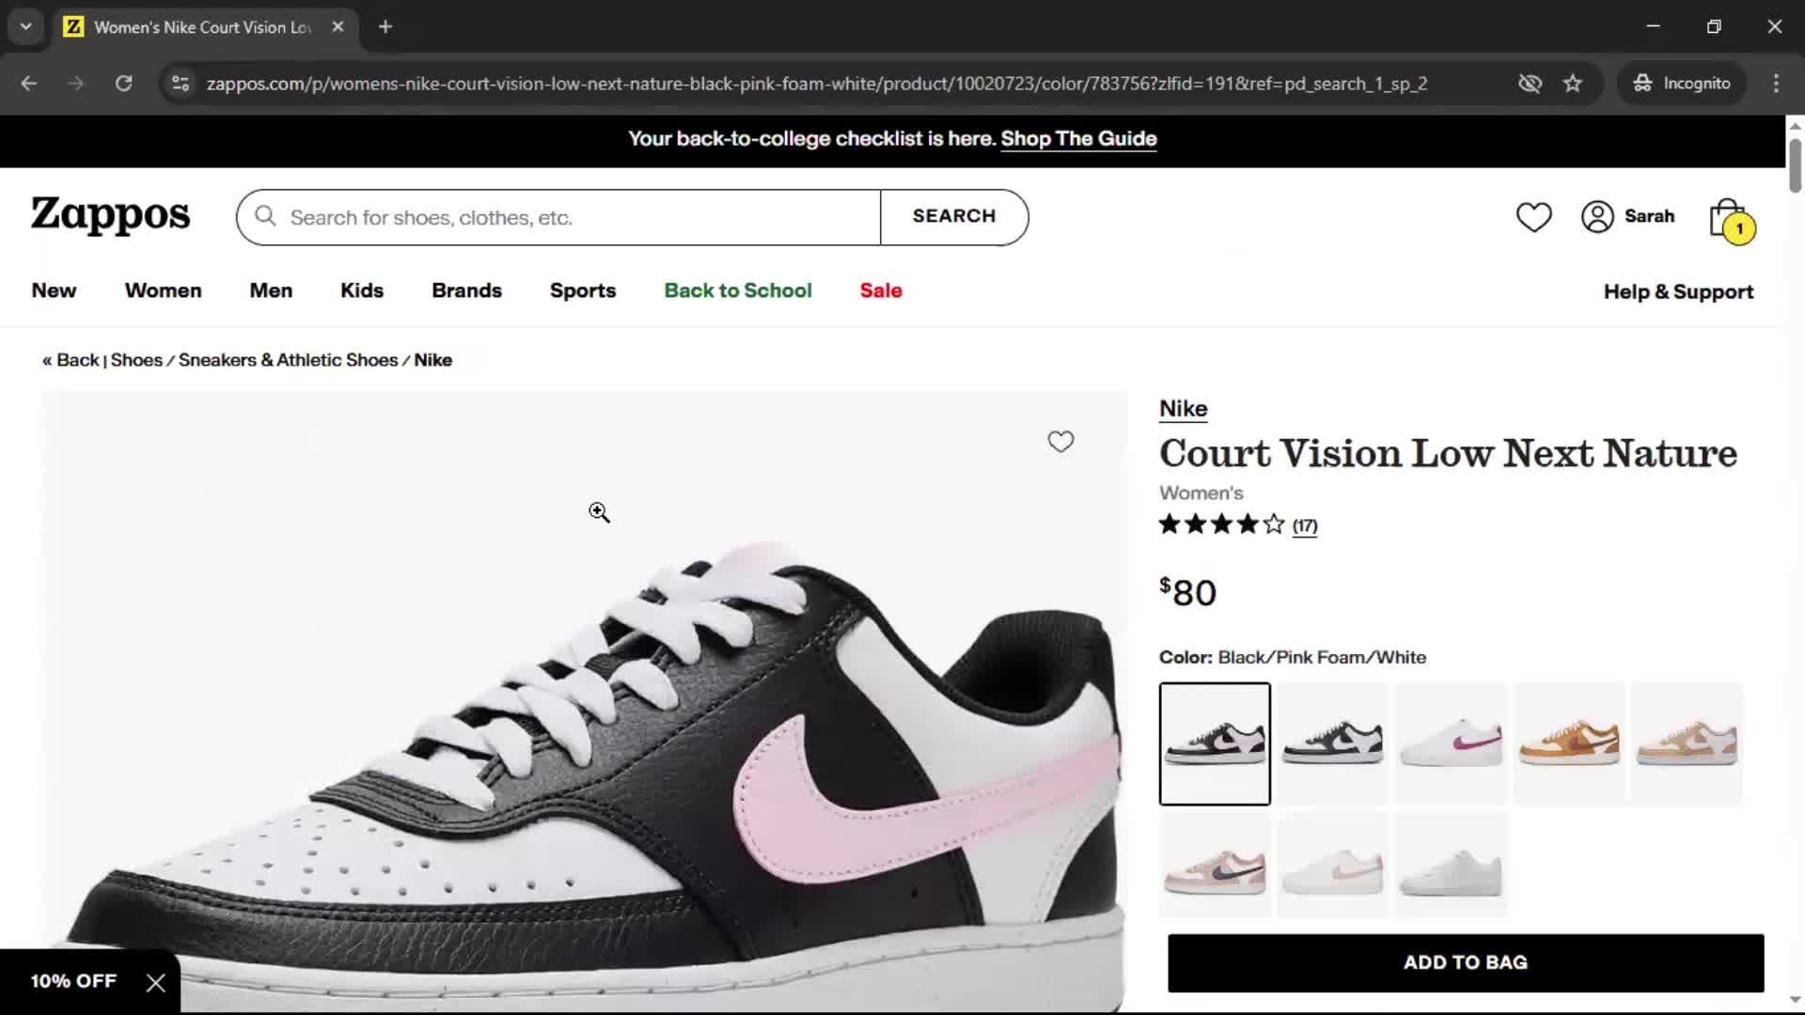Open the Men menu
This screenshot has width=1805, height=1015.
(x=271, y=290)
